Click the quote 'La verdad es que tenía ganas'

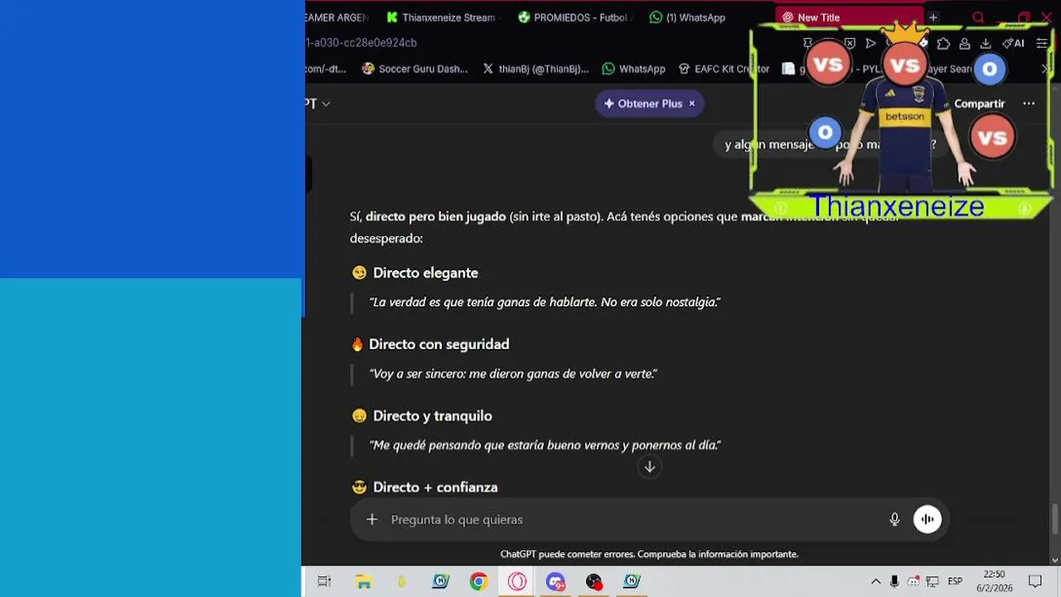click(x=545, y=302)
